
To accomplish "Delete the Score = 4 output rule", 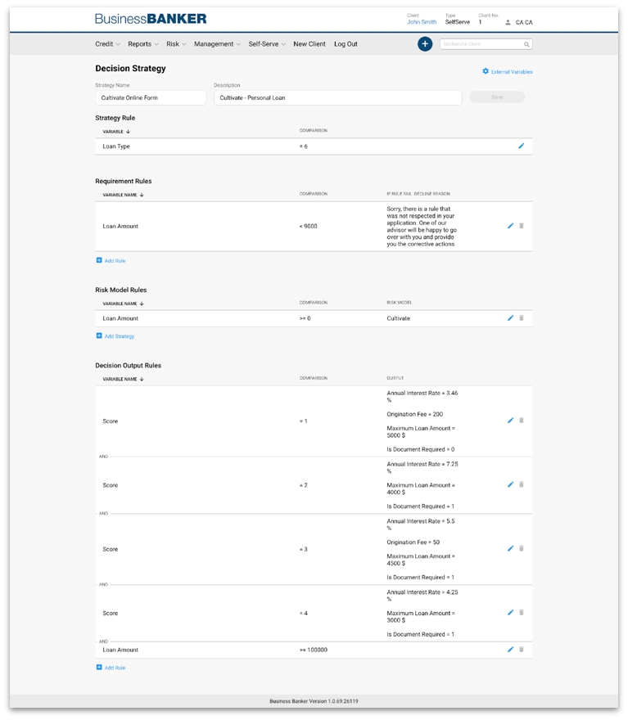I will (522, 613).
